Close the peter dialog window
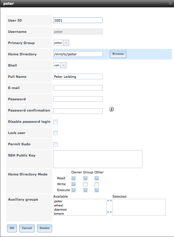The height and width of the screenshot is (237, 174). pos(170,3)
